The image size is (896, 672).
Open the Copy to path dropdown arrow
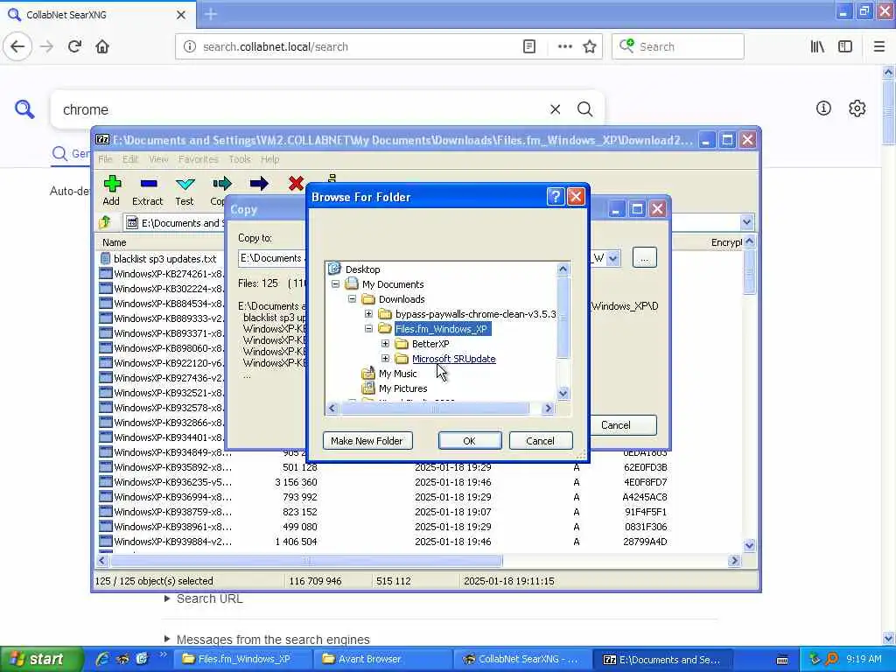pos(613,258)
